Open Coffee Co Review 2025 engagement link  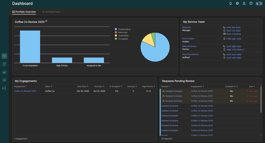25,91
